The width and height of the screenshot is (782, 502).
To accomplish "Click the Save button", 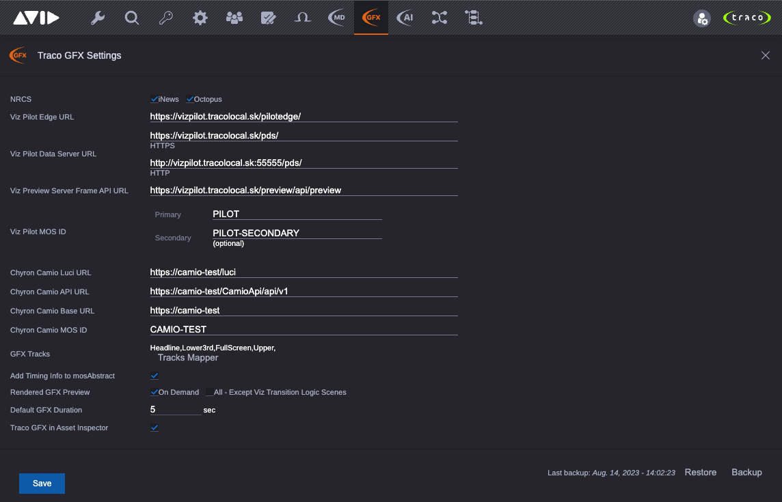I will click(42, 483).
